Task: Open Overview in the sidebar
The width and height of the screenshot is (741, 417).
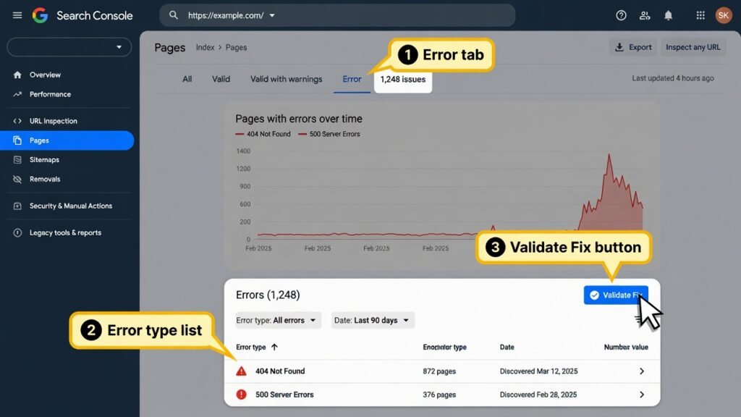Action: (x=45, y=75)
